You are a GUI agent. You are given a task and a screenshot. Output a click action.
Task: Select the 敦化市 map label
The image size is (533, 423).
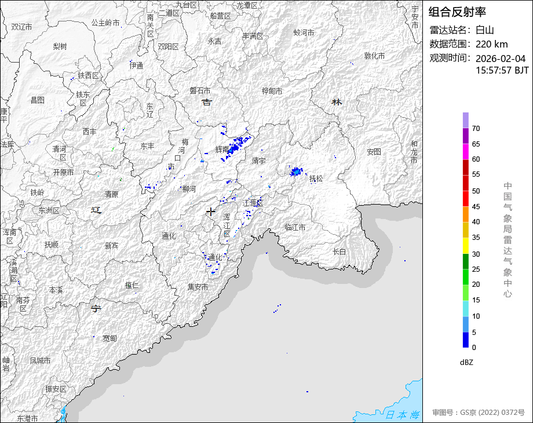[x=374, y=56]
